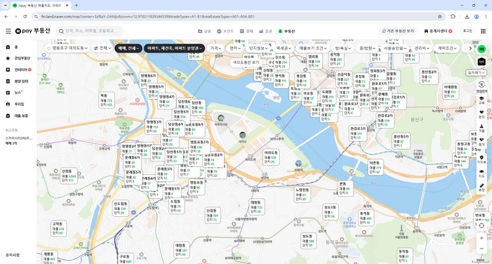The width and height of the screenshot is (492, 264).
Task: Toggle the green 매물 marker mode
Action: pyautogui.click(x=482, y=49)
